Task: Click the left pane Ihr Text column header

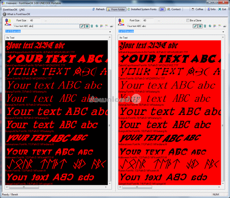Action: [56, 38]
